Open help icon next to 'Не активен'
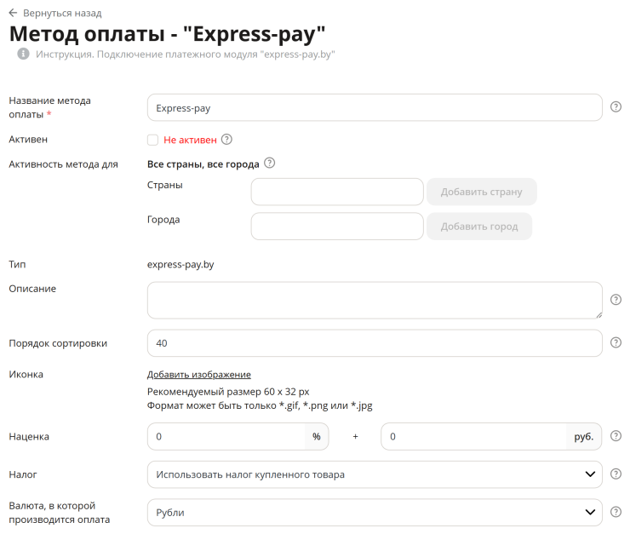This screenshot has height=534, width=630. (226, 140)
